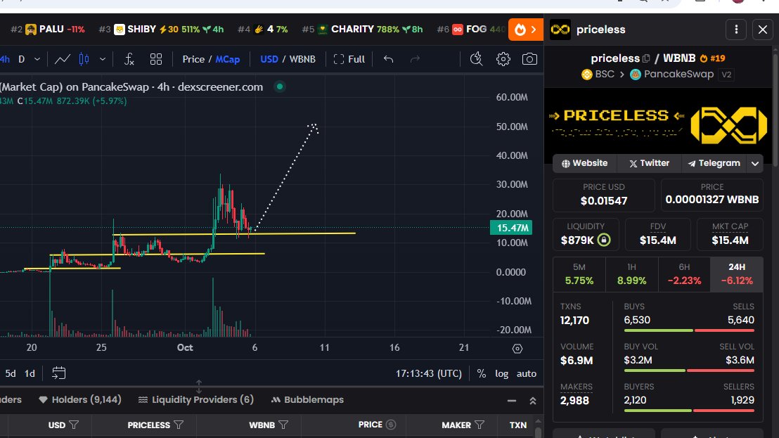
Task: Toggle percentage scale on chart
Action: [x=482, y=373]
